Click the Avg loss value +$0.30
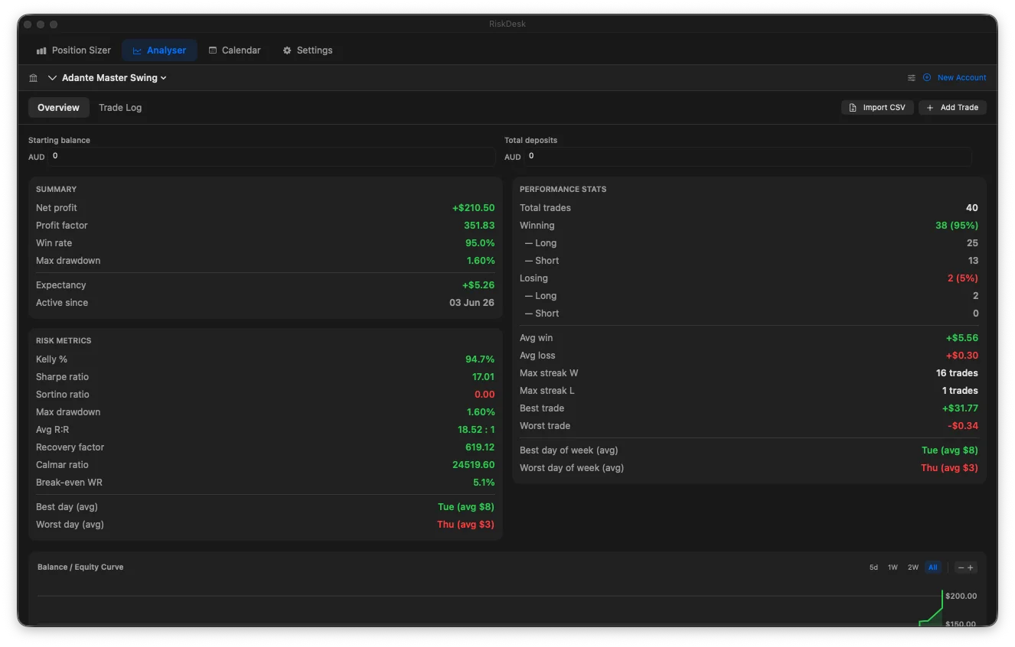The image size is (1015, 647). pos(962,356)
